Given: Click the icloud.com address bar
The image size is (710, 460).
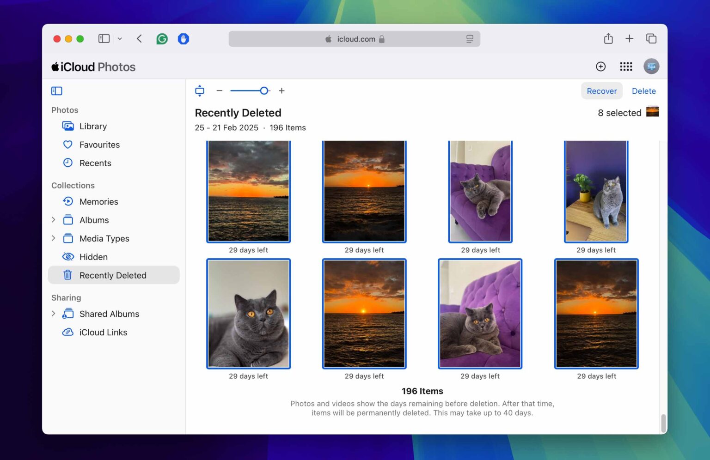Looking at the screenshot, I should 354,39.
